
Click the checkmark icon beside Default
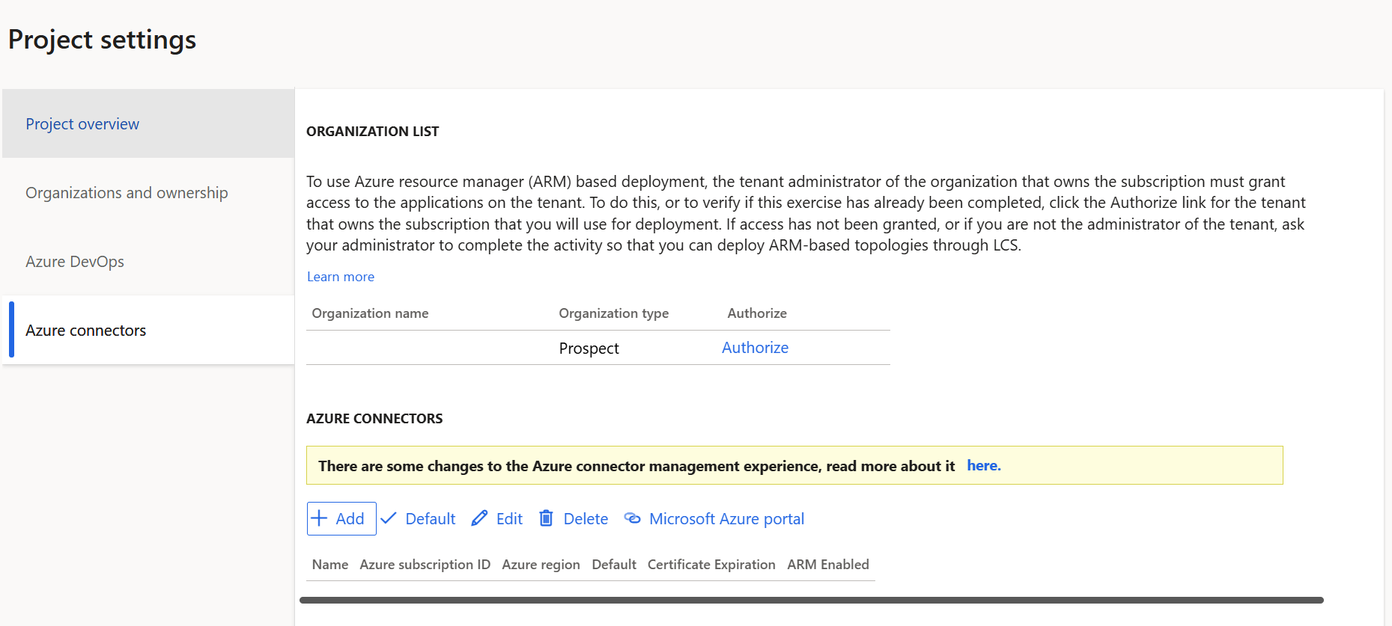pos(389,518)
